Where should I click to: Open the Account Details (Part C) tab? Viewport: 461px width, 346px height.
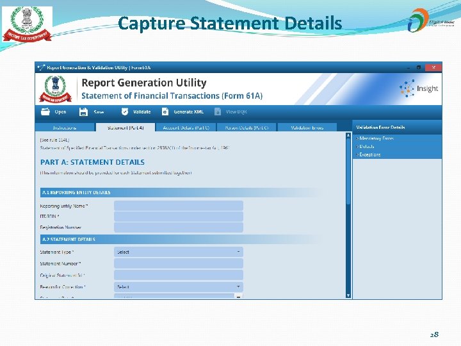click(x=186, y=128)
